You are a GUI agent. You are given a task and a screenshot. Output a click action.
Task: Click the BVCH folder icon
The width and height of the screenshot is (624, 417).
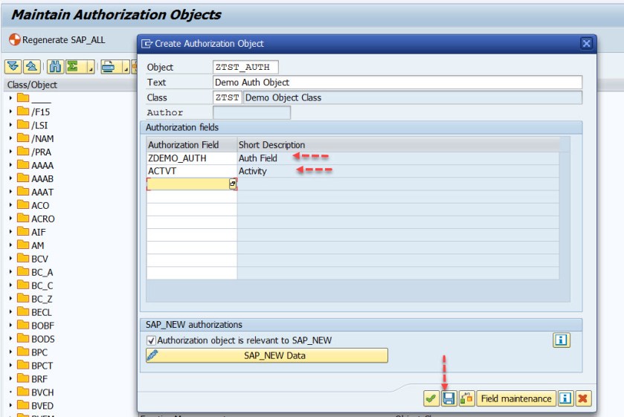tap(23, 392)
